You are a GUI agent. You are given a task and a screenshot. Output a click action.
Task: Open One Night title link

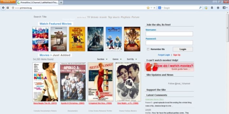coord(128,103)
